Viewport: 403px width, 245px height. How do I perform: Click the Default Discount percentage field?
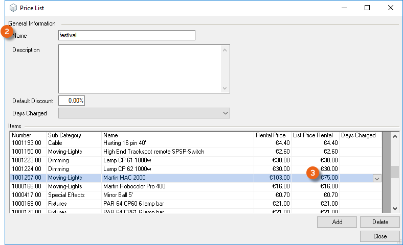pos(72,101)
